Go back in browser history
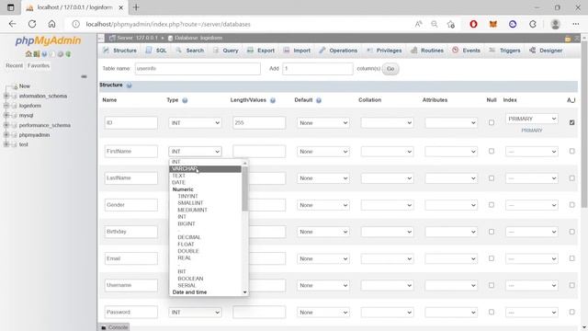The image size is (588, 331). [x=12, y=24]
